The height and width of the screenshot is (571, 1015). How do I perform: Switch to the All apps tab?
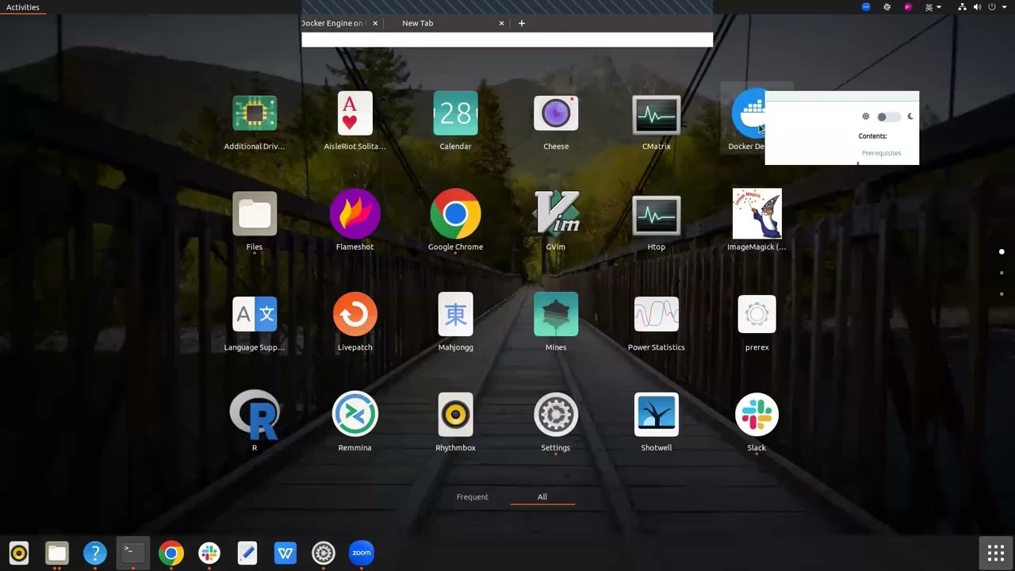(542, 497)
